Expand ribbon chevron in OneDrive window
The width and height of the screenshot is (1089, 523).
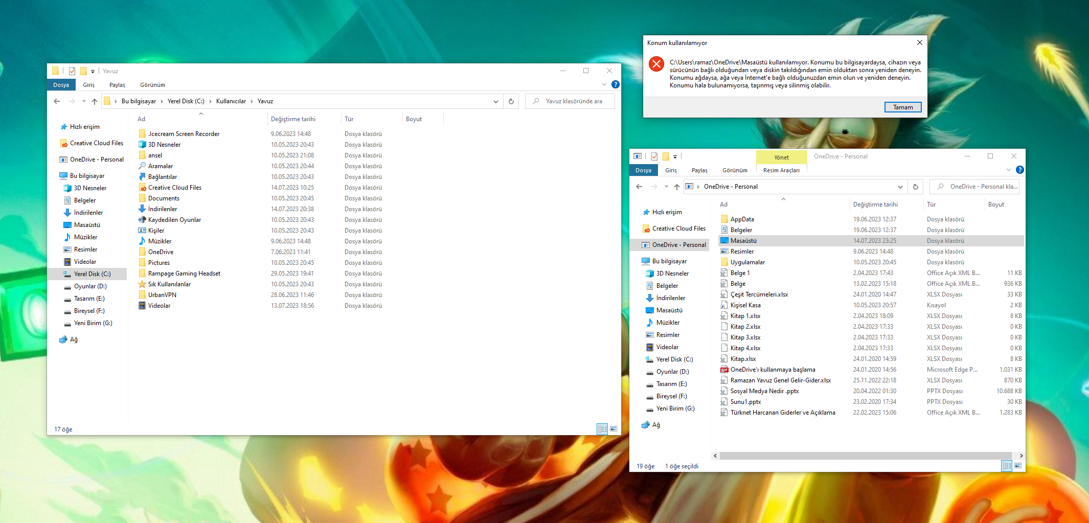(1009, 170)
